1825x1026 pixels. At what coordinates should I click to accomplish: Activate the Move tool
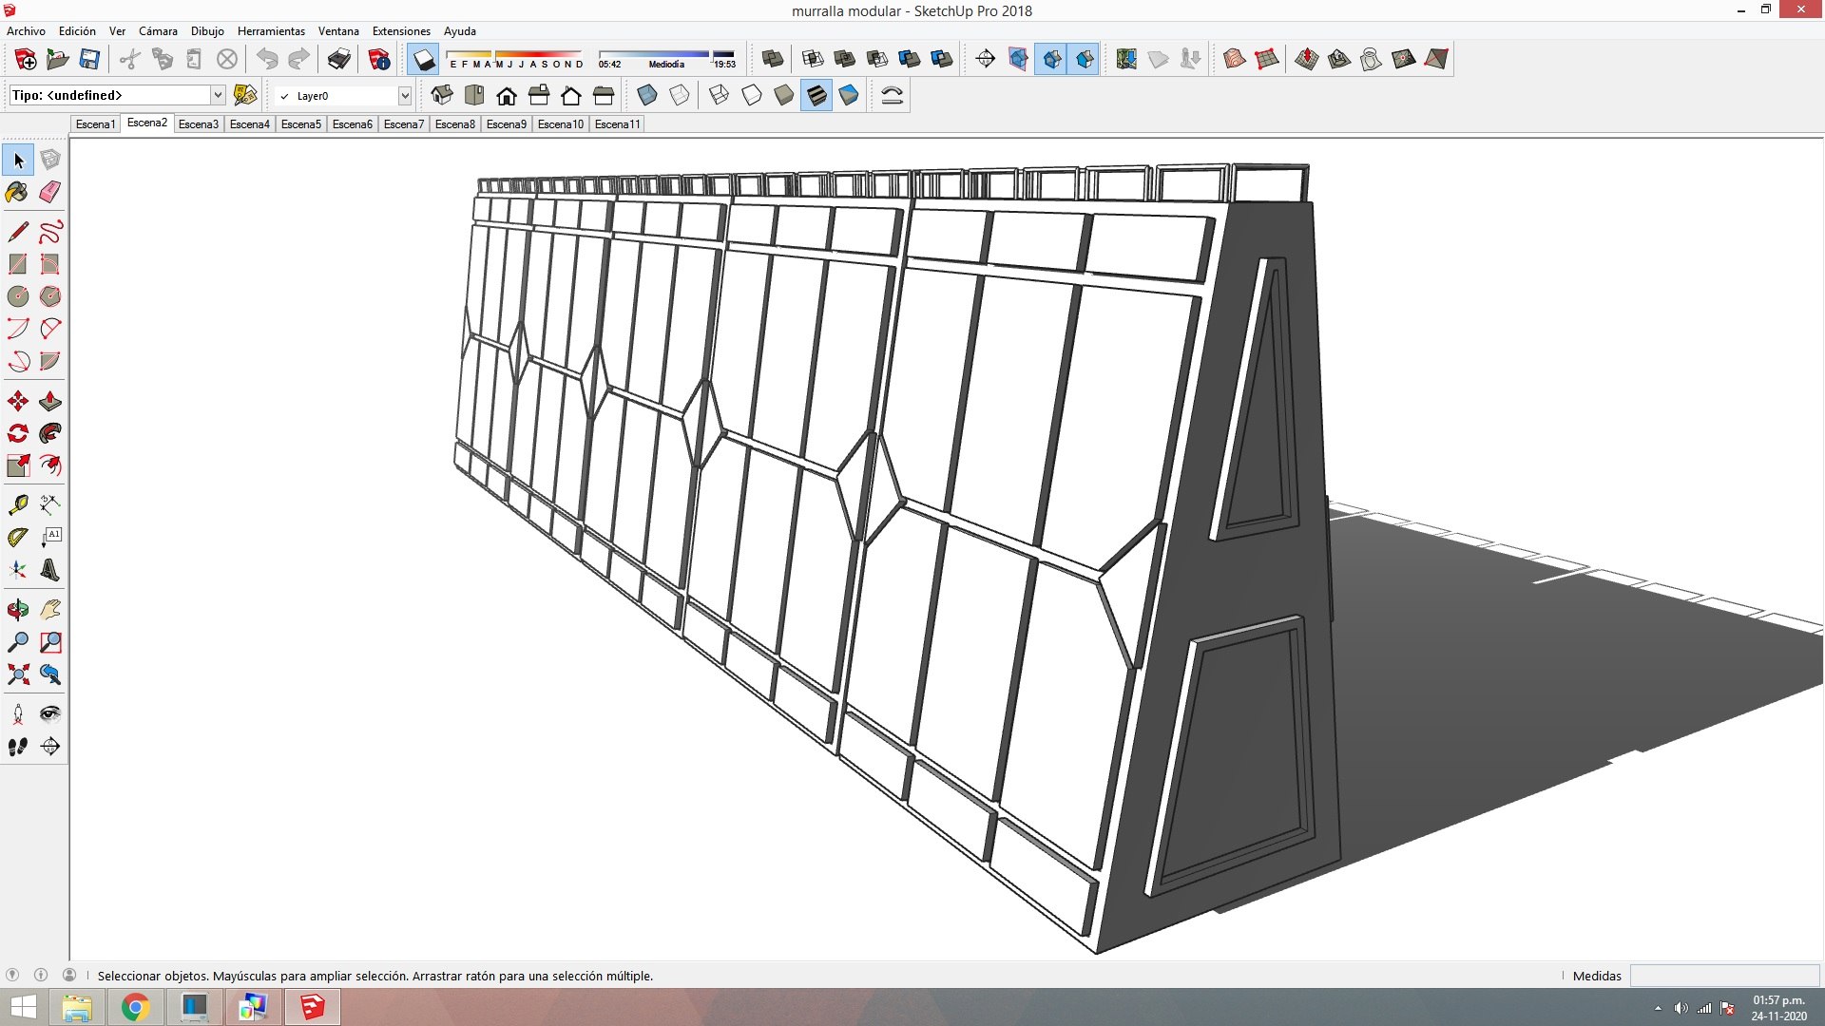(18, 402)
